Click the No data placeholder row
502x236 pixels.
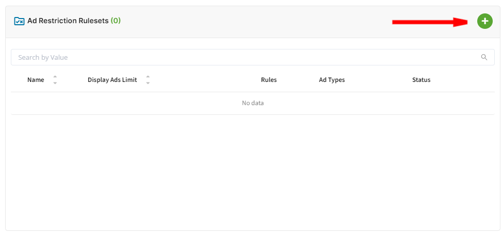[x=252, y=103]
